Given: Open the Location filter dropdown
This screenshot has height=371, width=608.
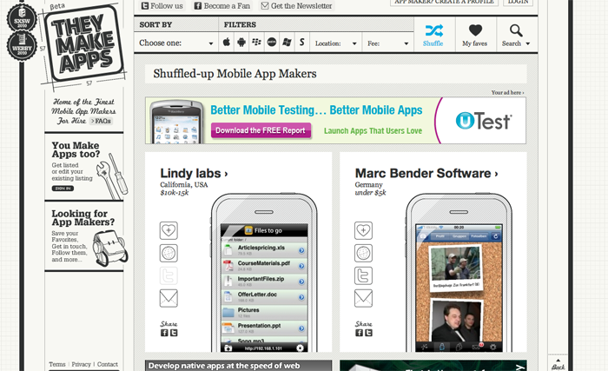Looking at the screenshot, I should tap(335, 43).
